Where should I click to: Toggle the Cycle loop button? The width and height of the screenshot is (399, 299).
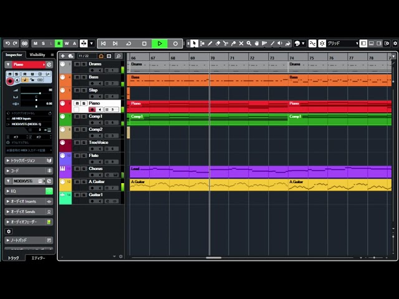point(129,44)
